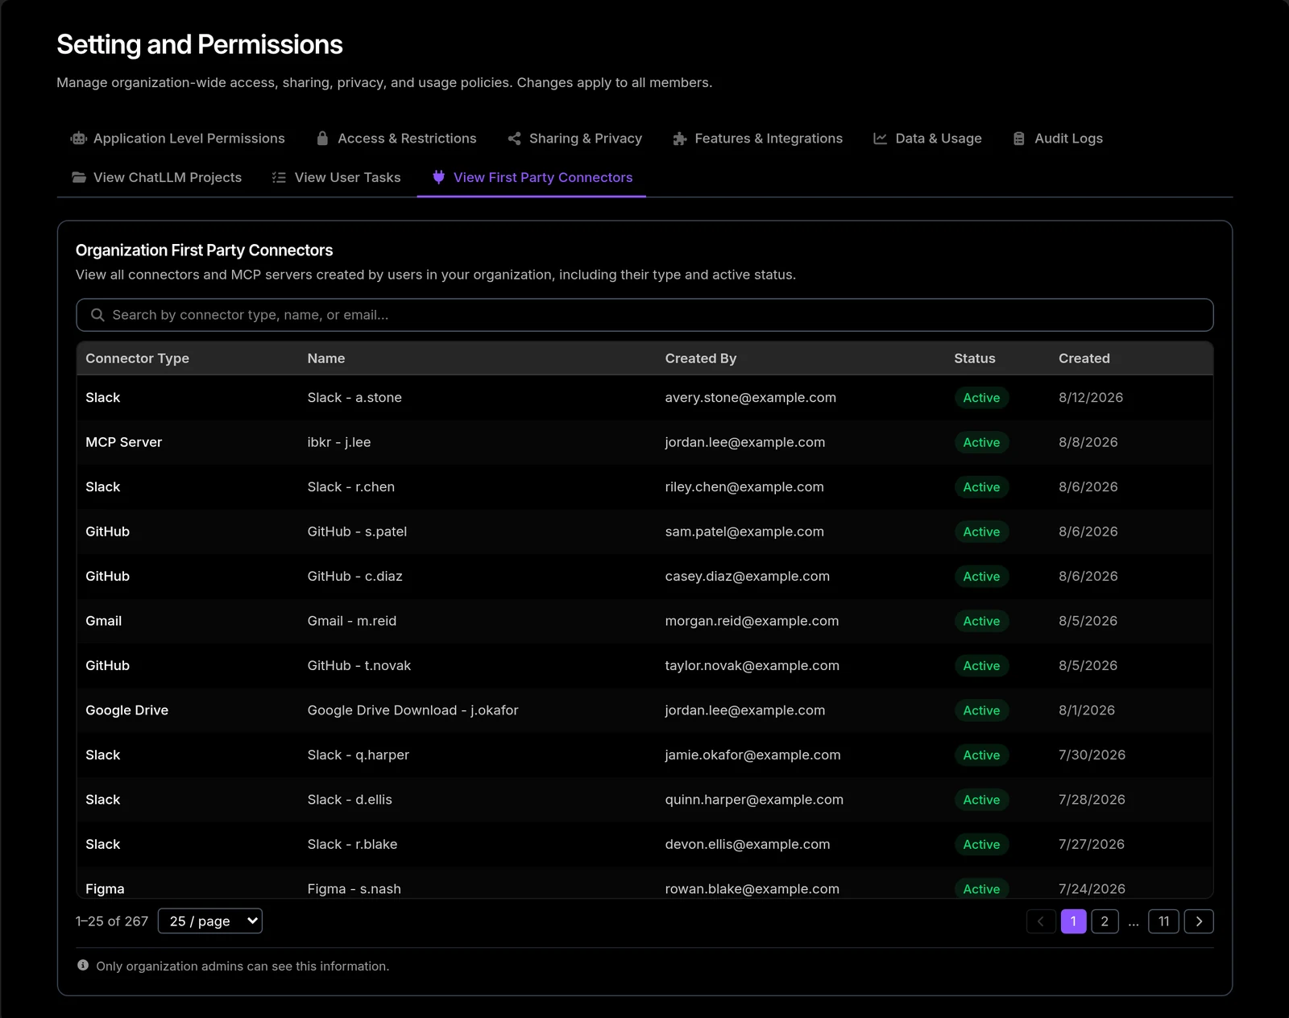The width and height of the screenshot is (1289, 1018).
Task: Switch to the View ChatLLM Projects tab
Action: (x=156, y=177)
